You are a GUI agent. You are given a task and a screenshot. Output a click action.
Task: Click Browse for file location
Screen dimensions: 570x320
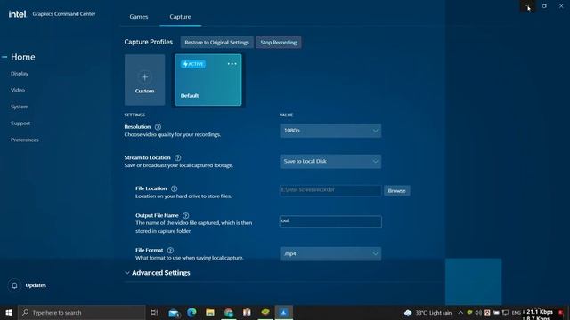click(396, 191)
